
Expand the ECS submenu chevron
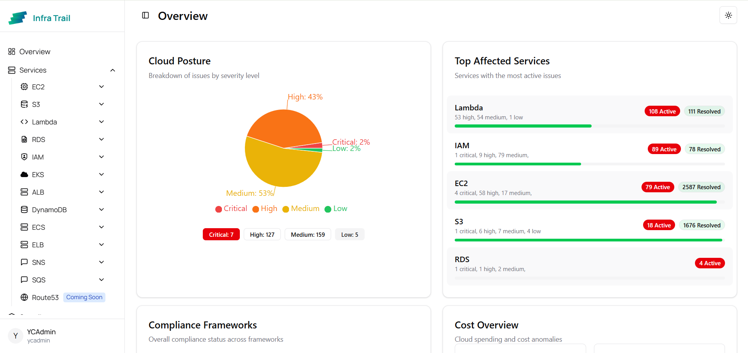click(x=101, y=227)
